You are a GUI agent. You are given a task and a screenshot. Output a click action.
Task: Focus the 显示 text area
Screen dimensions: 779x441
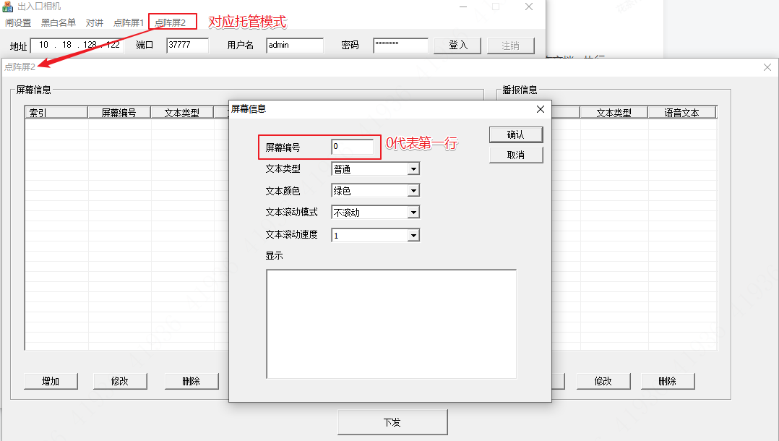click(x=391, y=324)
